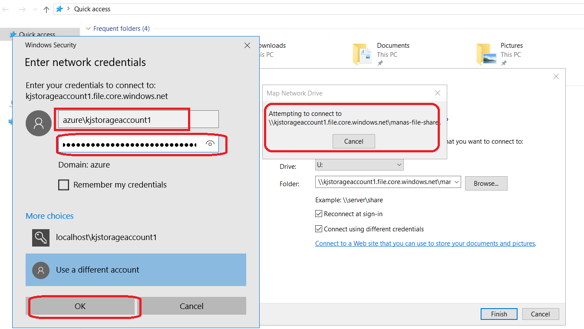
Task: Click Cancel in Map Network Drive wizard
Action: 541,314
